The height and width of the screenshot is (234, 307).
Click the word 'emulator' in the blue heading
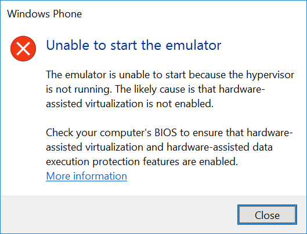click(x=193, y=46)
